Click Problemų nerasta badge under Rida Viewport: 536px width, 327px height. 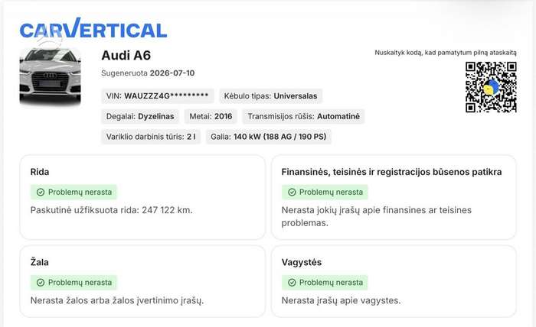pos(74,193)
